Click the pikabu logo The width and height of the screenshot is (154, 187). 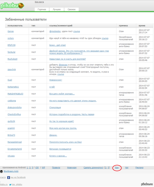pos(12,6)
